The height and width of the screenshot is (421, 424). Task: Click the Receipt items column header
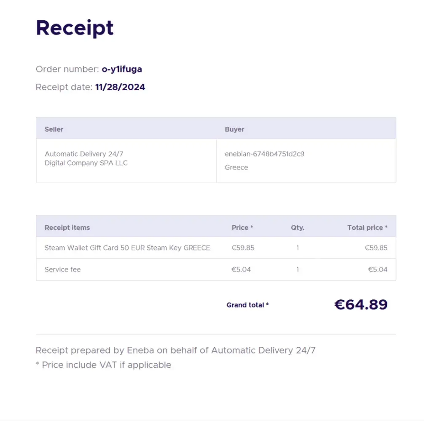tap(67, 227)
